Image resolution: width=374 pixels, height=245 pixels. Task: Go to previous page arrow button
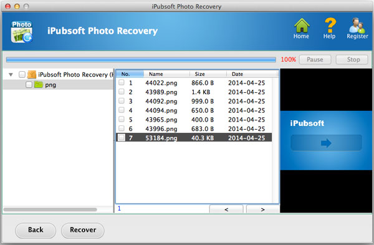point(226,209)
